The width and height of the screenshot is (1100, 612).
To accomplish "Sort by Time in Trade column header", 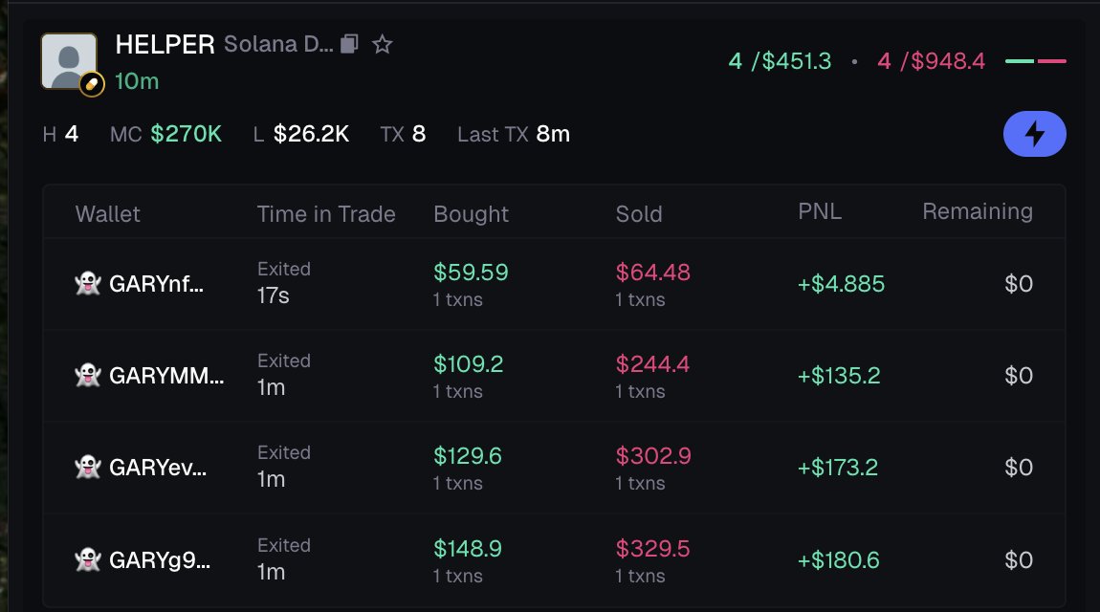I will coord(326,213).
